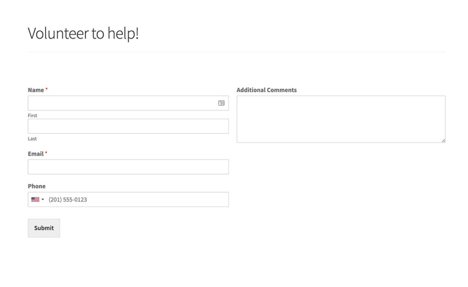
Task: Grab the comments box resize handle
Action: (x=443, y=140)
